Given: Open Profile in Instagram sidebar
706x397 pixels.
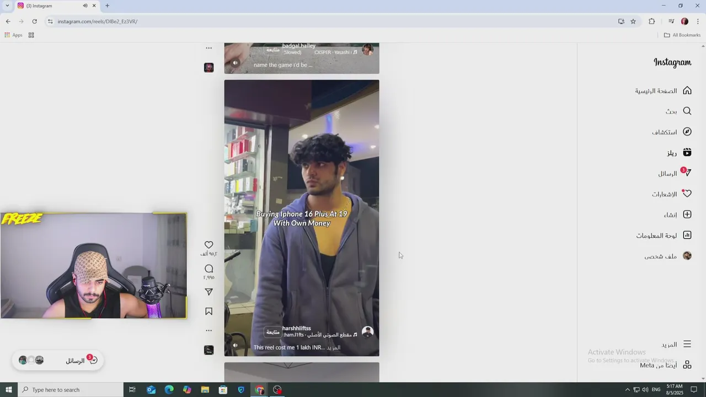Looking at the screenshot, I should click(668, 256).
